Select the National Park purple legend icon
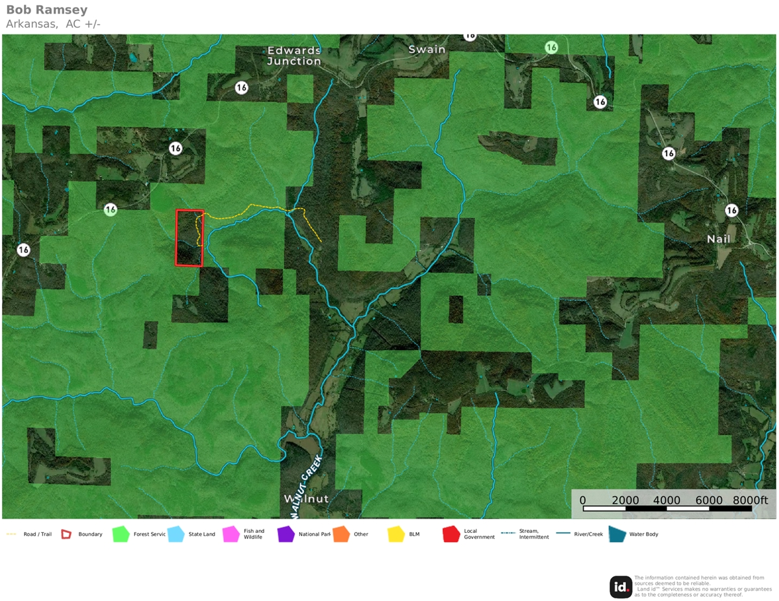 click(x=286, y=534)
